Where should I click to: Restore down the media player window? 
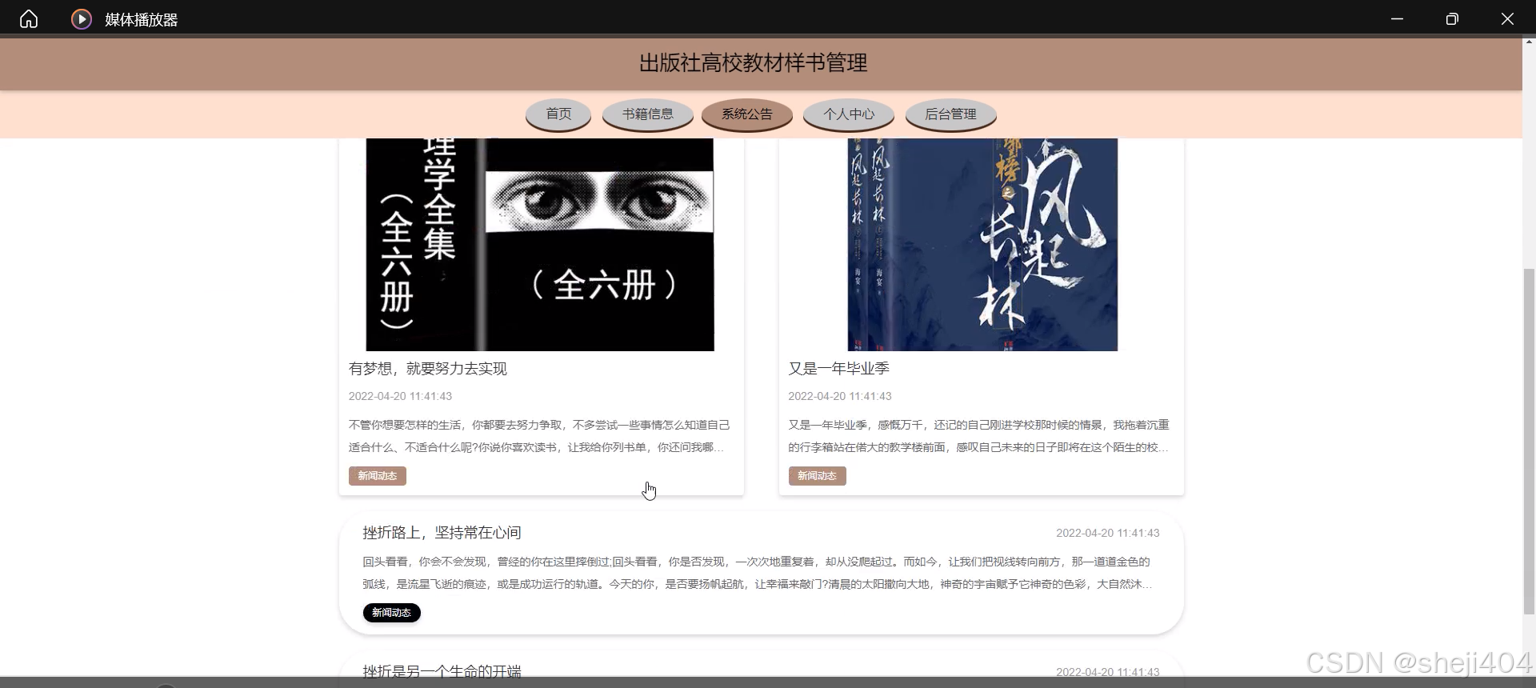click(x=1452, y=18)
